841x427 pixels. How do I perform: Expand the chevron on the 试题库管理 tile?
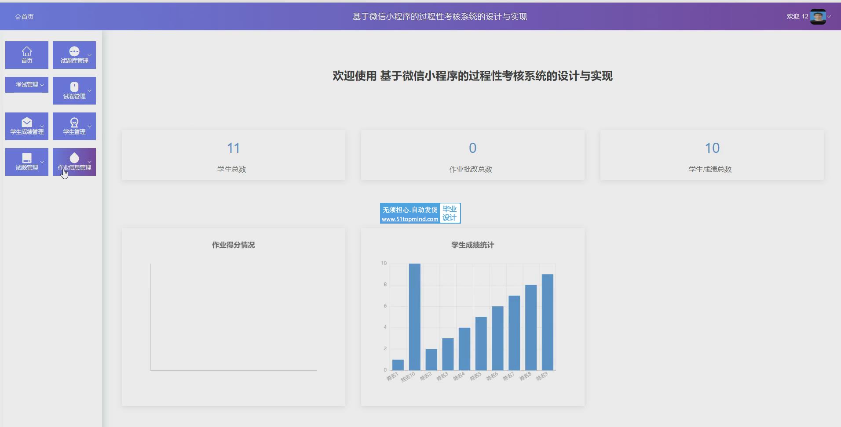90,55
